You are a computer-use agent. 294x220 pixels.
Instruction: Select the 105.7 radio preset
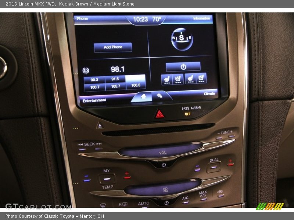tap(115, 86)
